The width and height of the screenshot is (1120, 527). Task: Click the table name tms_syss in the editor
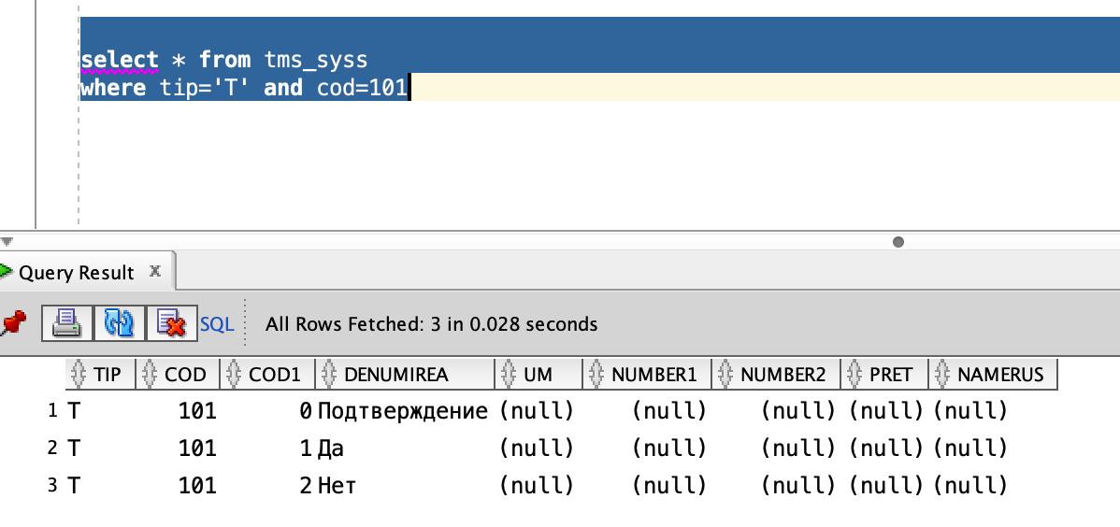pyautogui.click(x=316, y=60)
